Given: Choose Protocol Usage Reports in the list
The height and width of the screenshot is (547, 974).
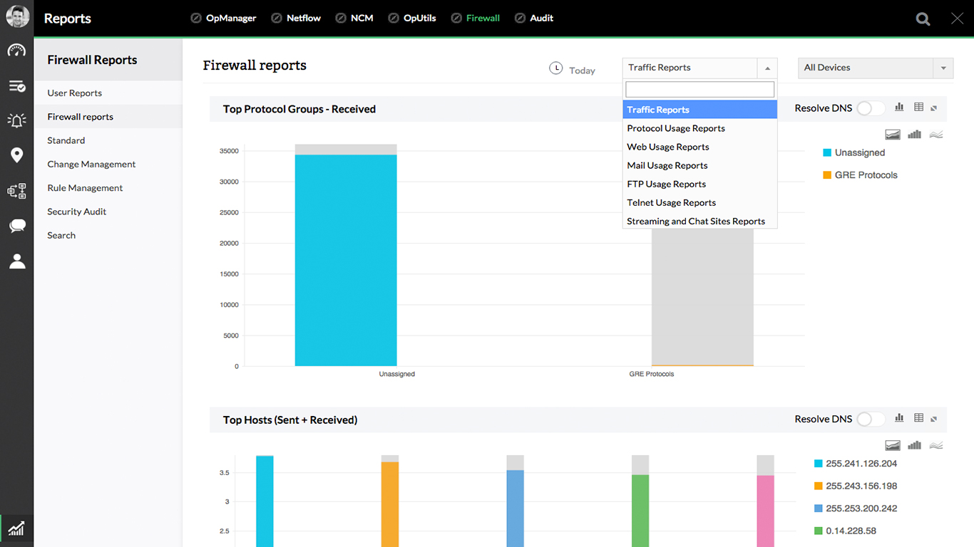Looking at the screenshot, I should (699, 128).
